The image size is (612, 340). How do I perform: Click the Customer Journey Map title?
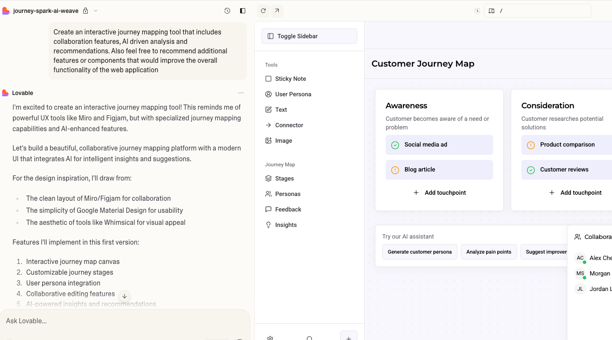(x=423, y=64)
